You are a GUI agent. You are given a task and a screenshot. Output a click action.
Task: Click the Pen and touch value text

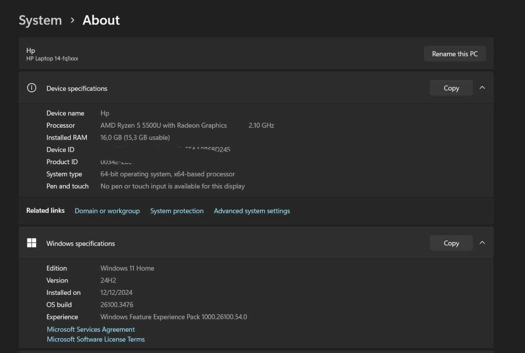(173, 186)
